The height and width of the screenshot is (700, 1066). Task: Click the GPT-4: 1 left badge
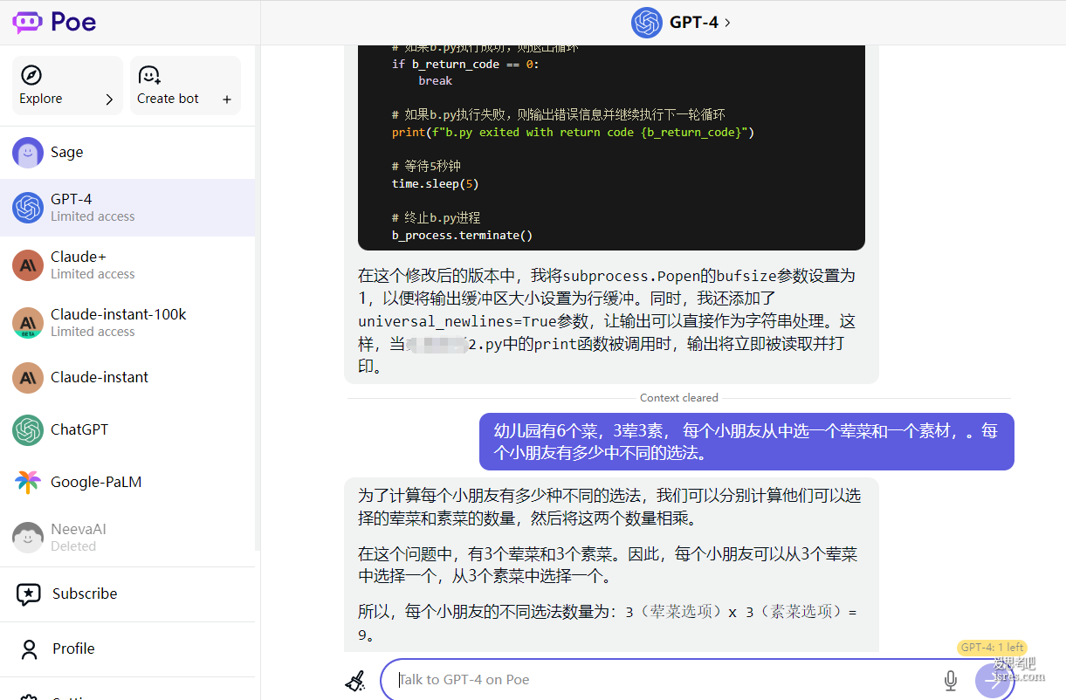point(992,648)
